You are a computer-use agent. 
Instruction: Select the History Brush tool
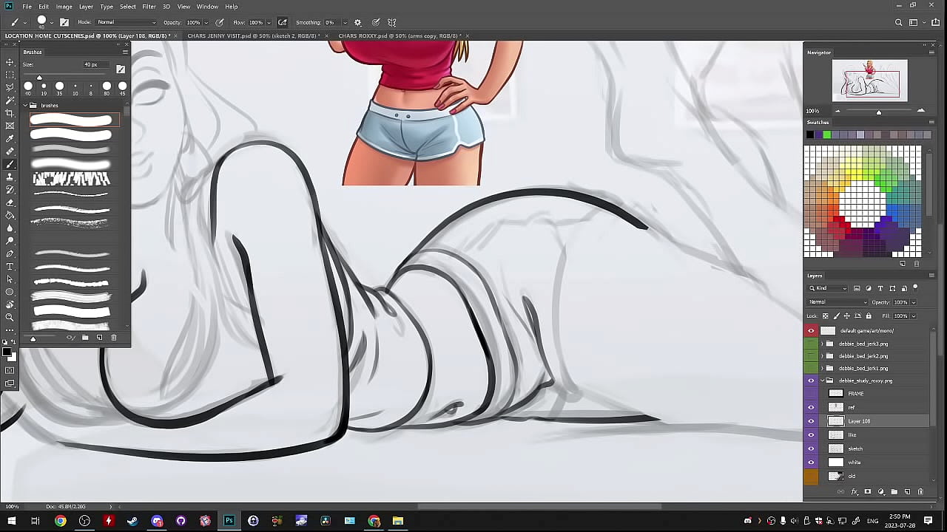tap(10, 189)
